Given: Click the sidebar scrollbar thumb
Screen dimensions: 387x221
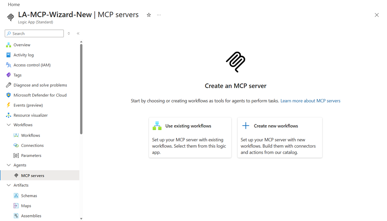Looking at the screenshot, I should 81,89.
